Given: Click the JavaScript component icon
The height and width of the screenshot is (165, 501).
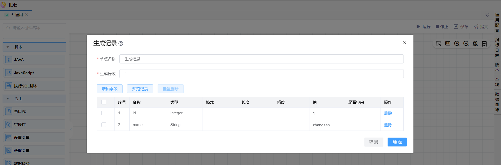Looking at the screenshot, I should coord(9,73).
